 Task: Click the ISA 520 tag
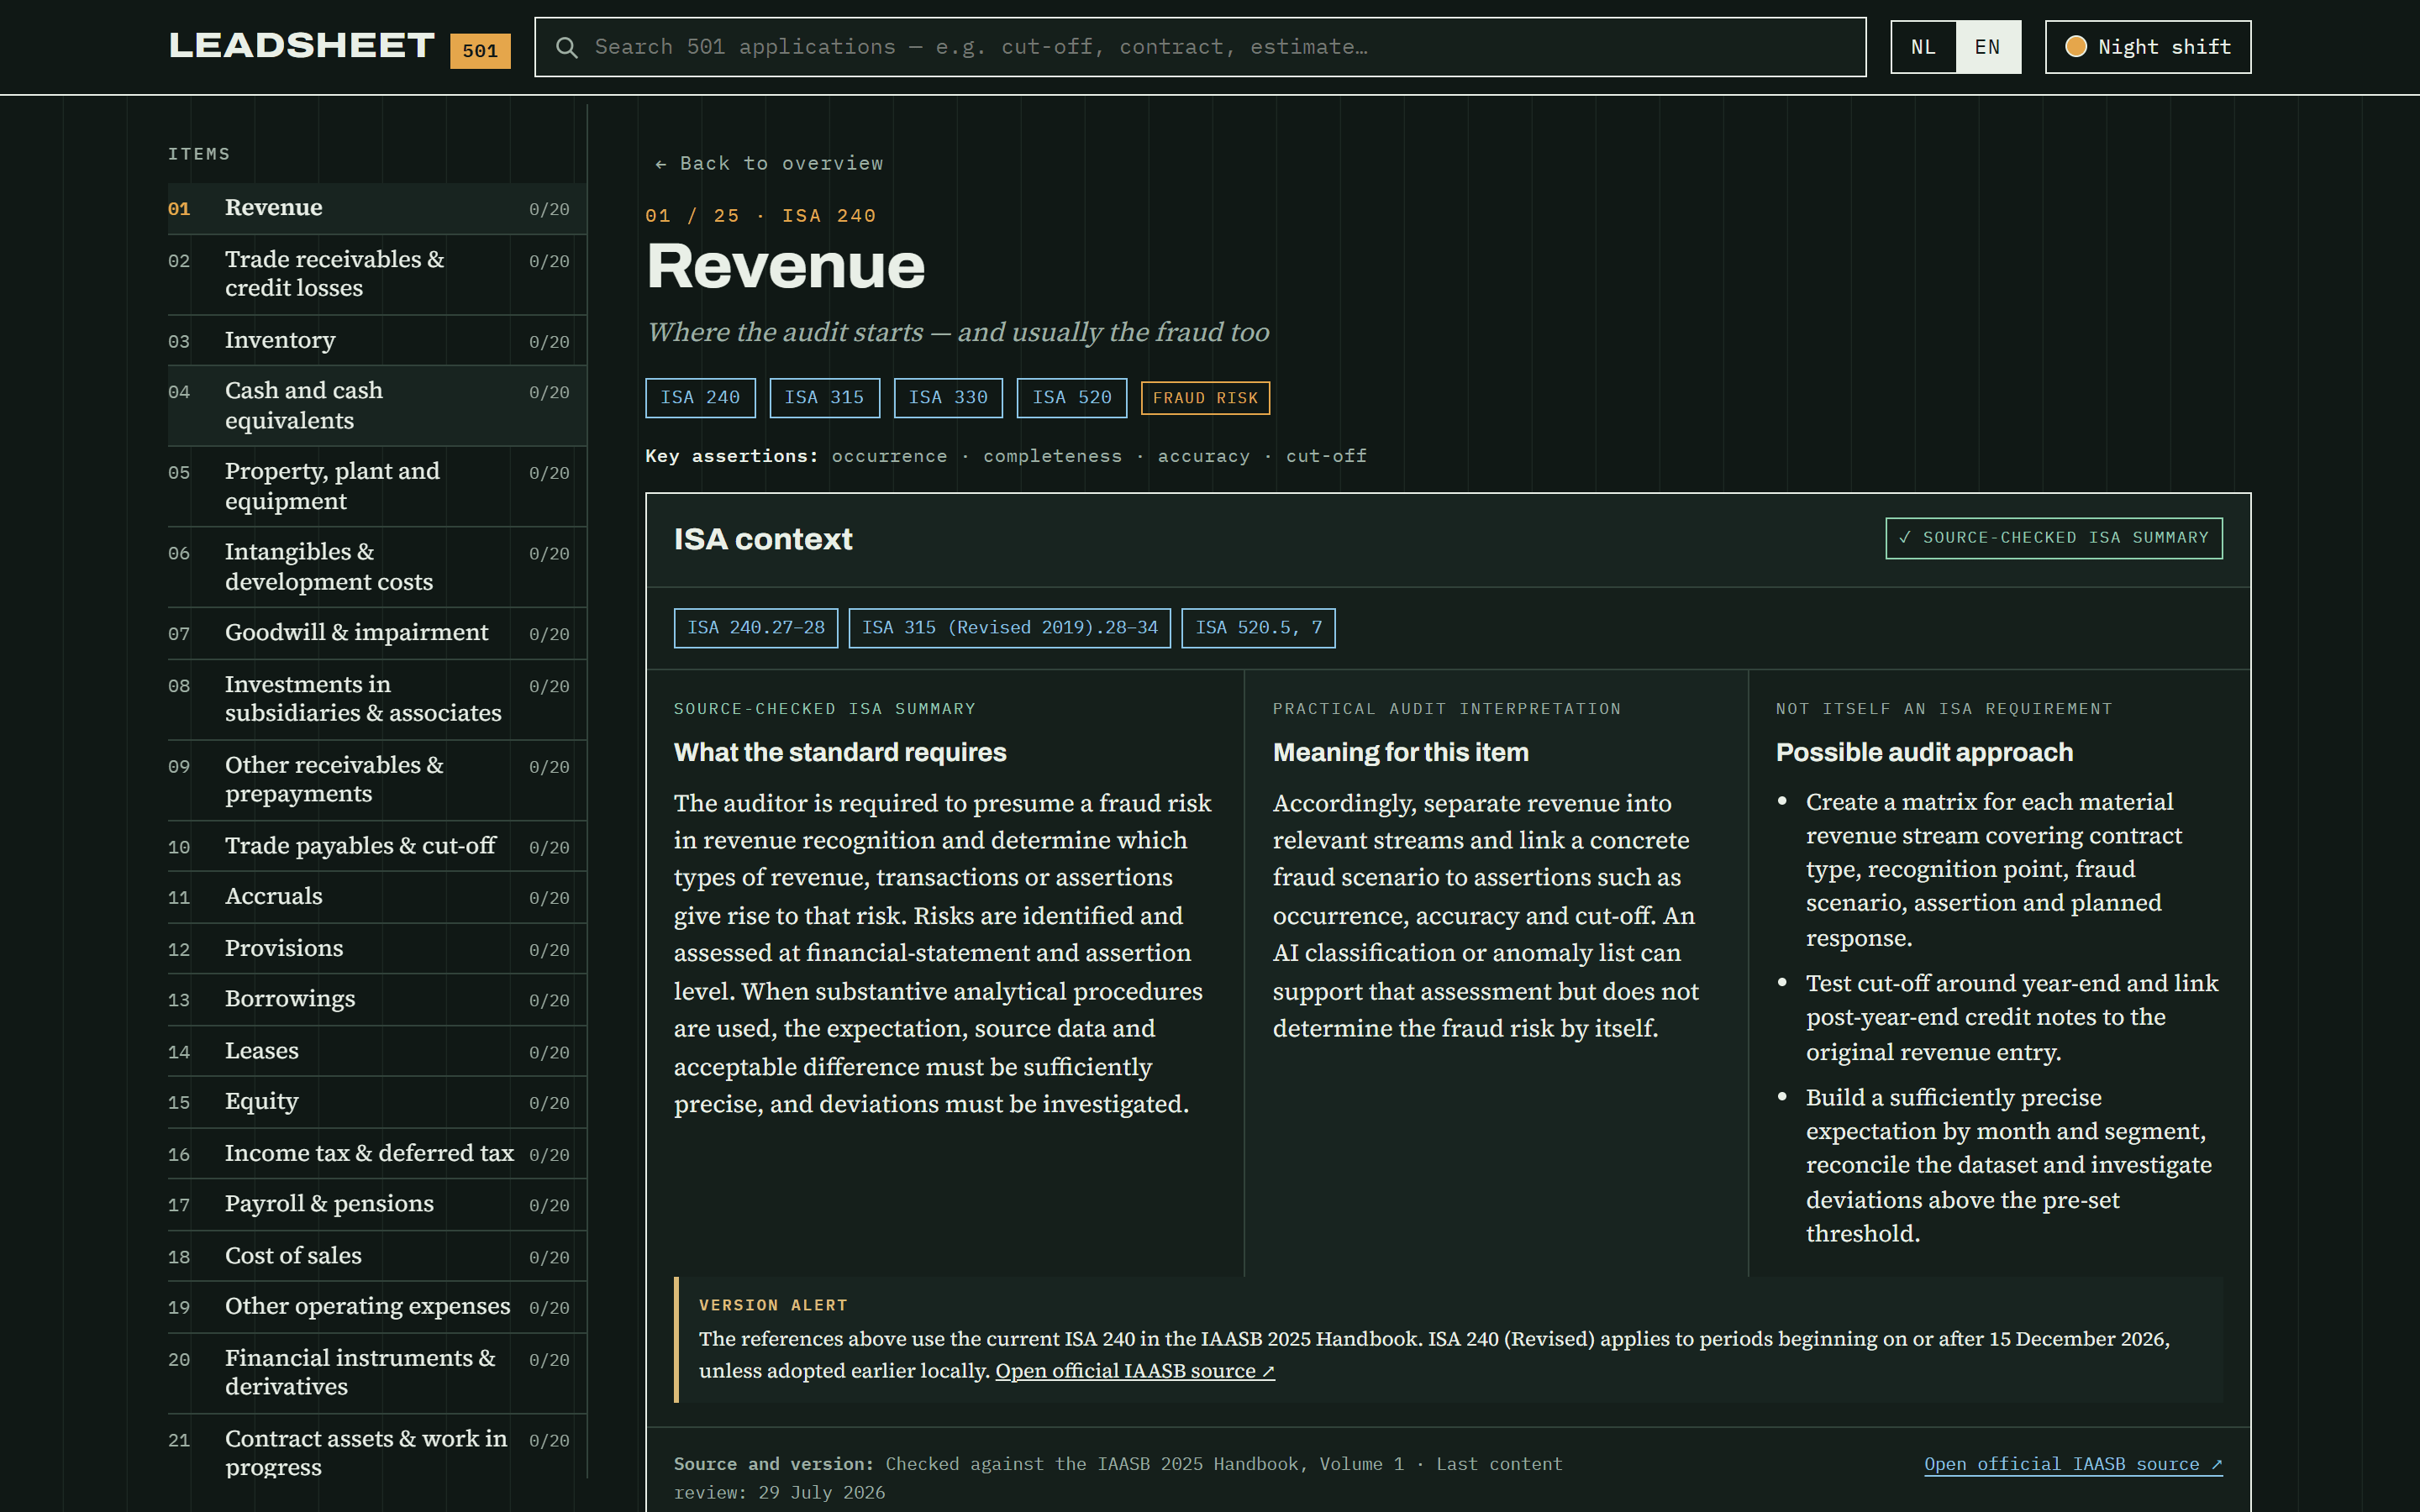click(x=1072, y=398)
